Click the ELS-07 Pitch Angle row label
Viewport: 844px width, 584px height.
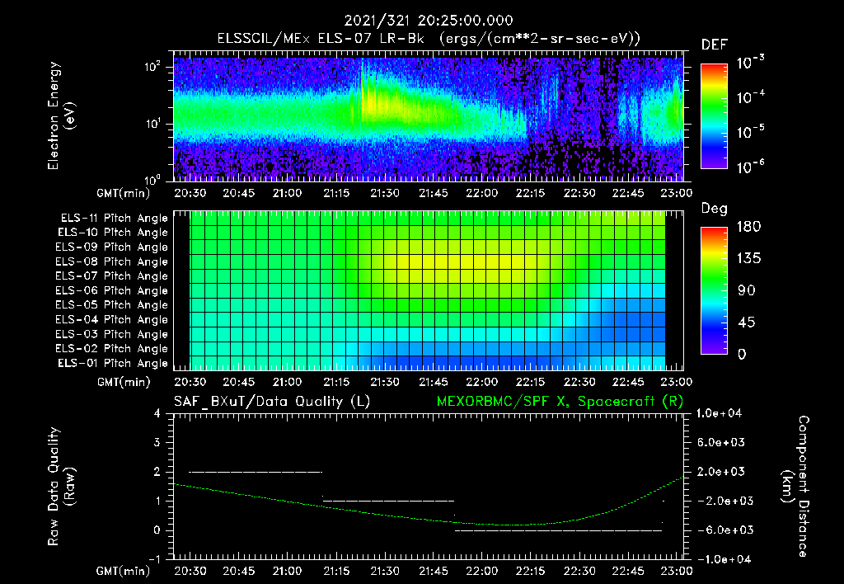(111, 276)
